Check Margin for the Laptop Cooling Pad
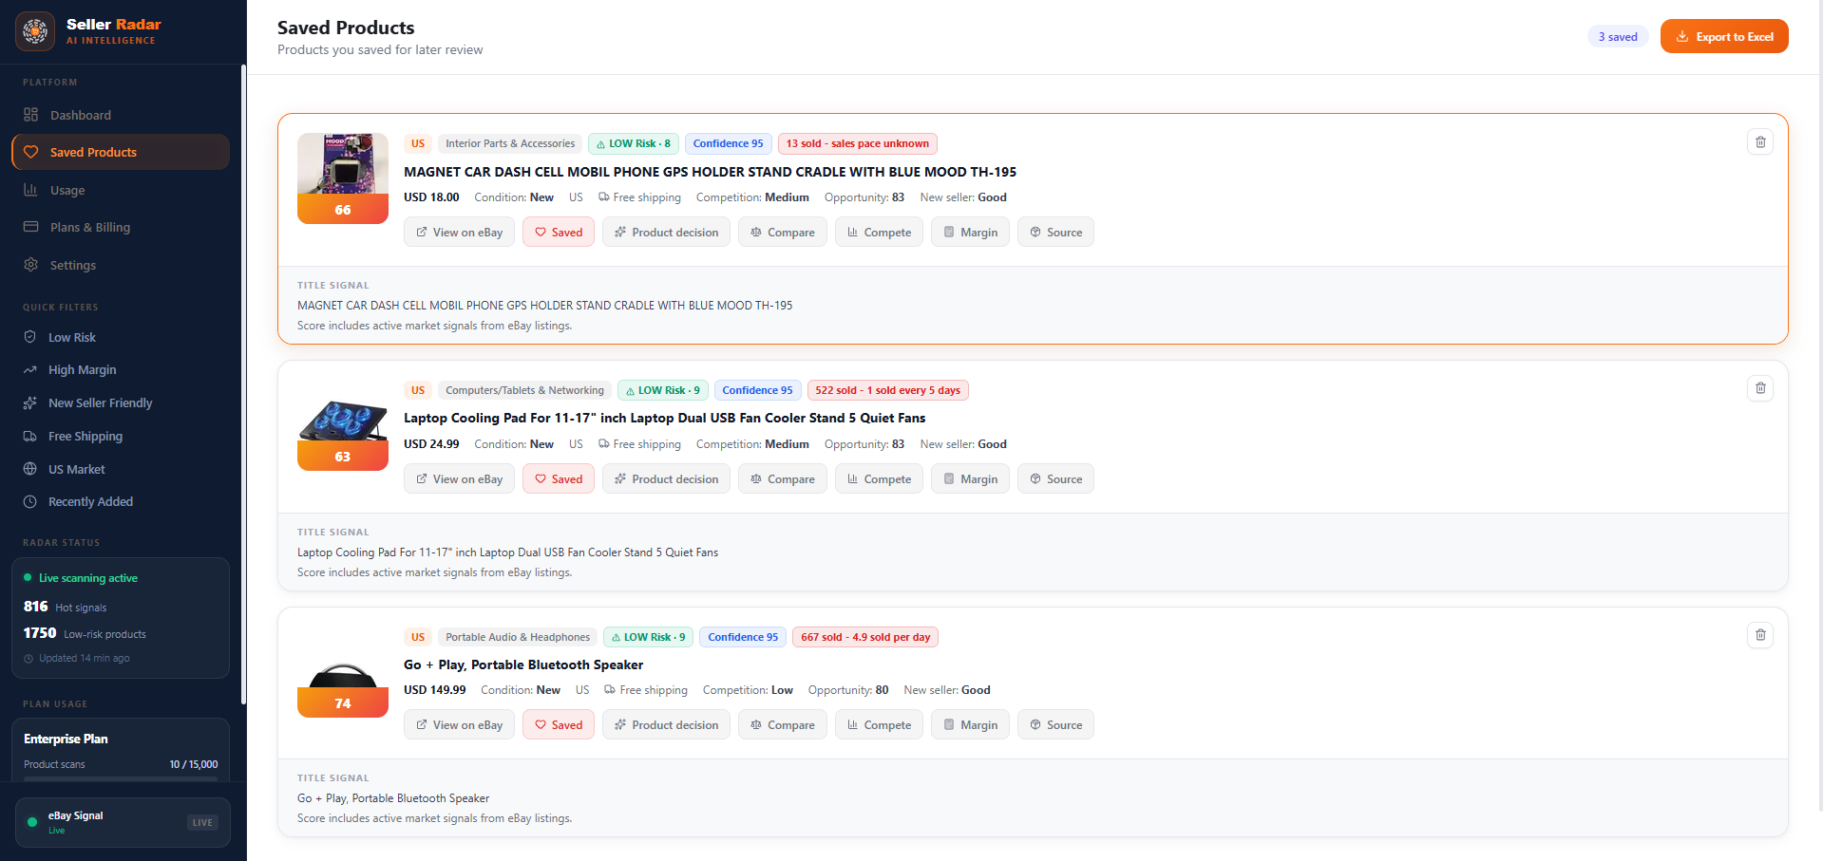 pyautogui.click(x=970, y=478)
